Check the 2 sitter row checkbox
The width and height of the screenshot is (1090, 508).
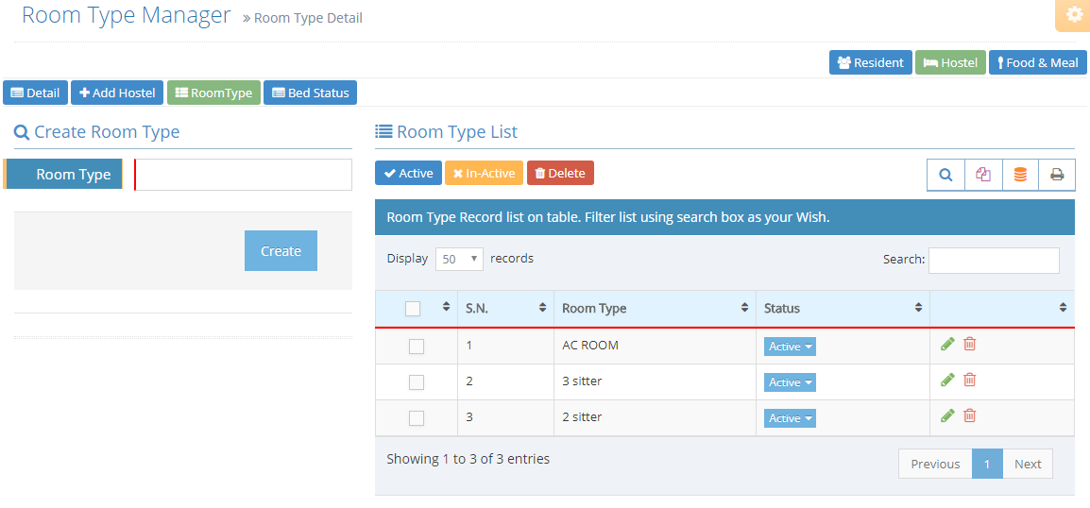(x=416, y=418)
